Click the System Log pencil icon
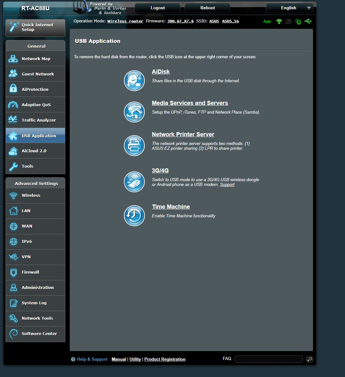 tap(14, 303)
